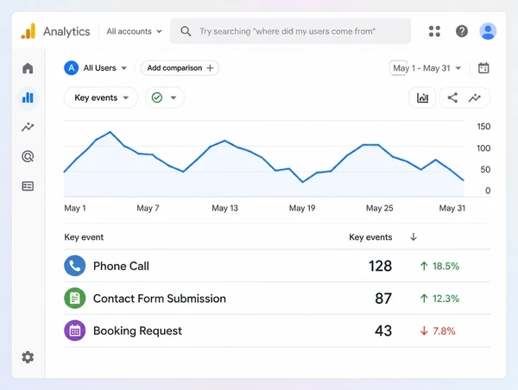Select the Booking Request row label
The height and width of the screenshot is (390, 518).
(137, 330)
